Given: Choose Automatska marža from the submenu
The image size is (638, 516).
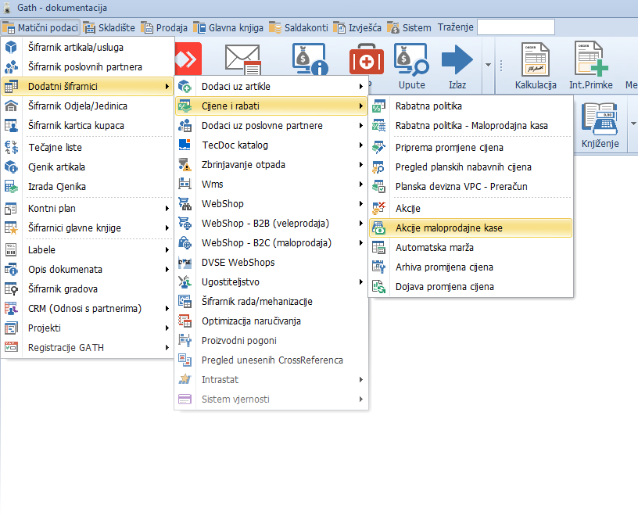Looking at the screenshot, I should (434, 247).
